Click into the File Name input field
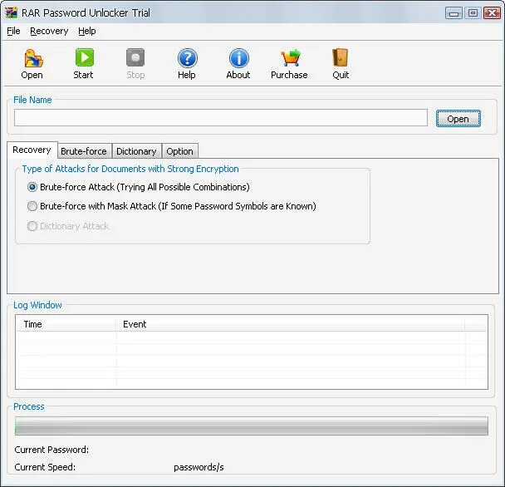Image resolution: width=505 pixels, height=487 pixels. [221, 118]
